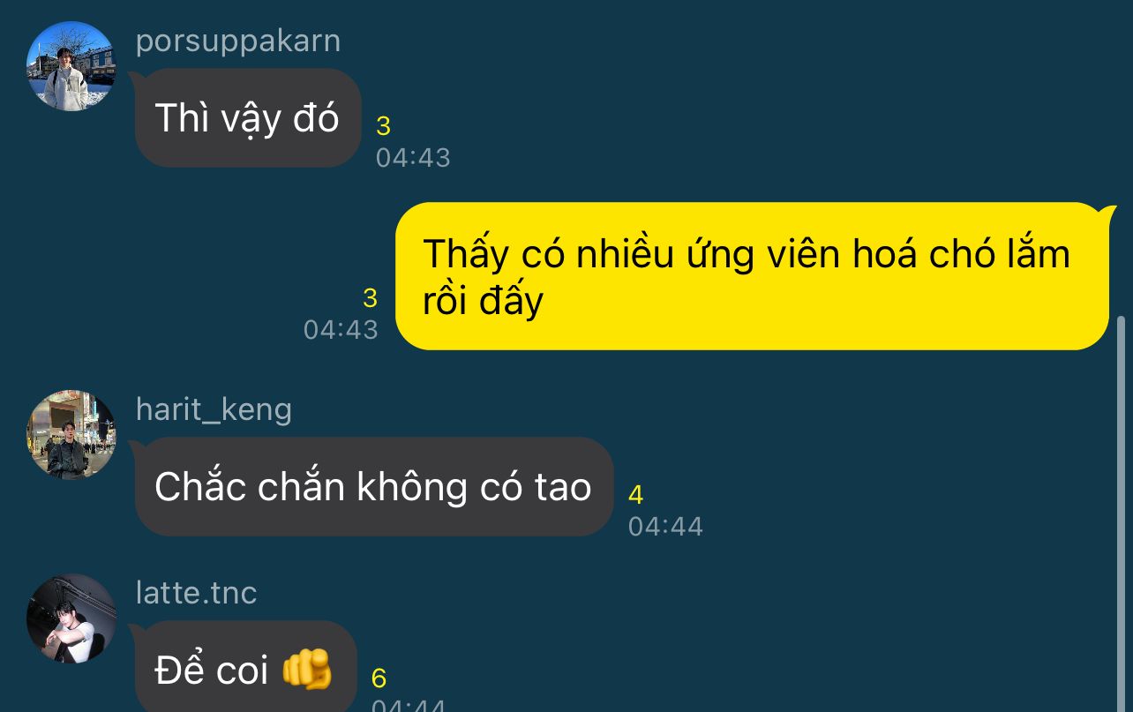Image resolution: width=1133 pixels, height=712 pixels.
Task: Click the pointing finger emoji in latte.tnc's message
Action: tap(306, 670)
